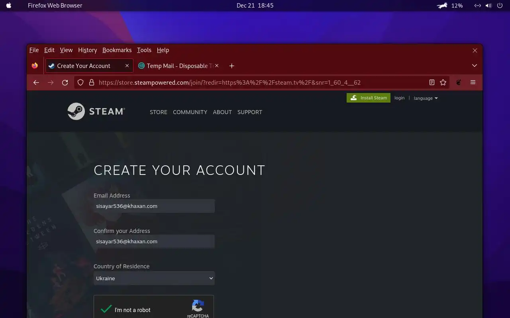
Task: Expand the list all tabs chevron
Action: (475, 66)
